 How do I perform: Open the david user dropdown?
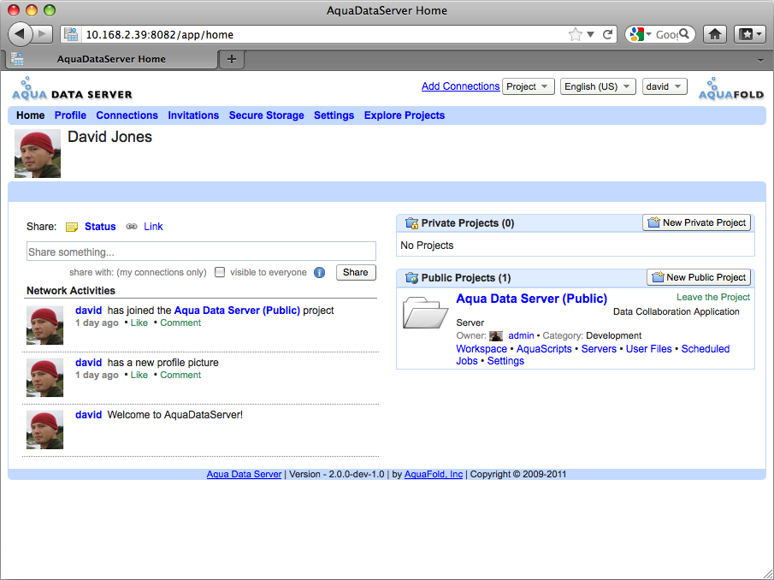pyautogui.click(x=665, y=86)
